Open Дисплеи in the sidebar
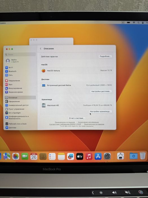148x198 pixels. pyautogui.click(x=11, y=128)
